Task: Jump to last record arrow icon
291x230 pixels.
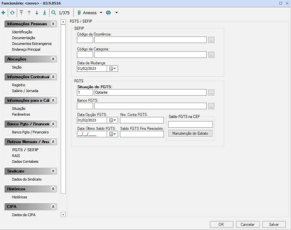Action: click(x=44, y=13)
